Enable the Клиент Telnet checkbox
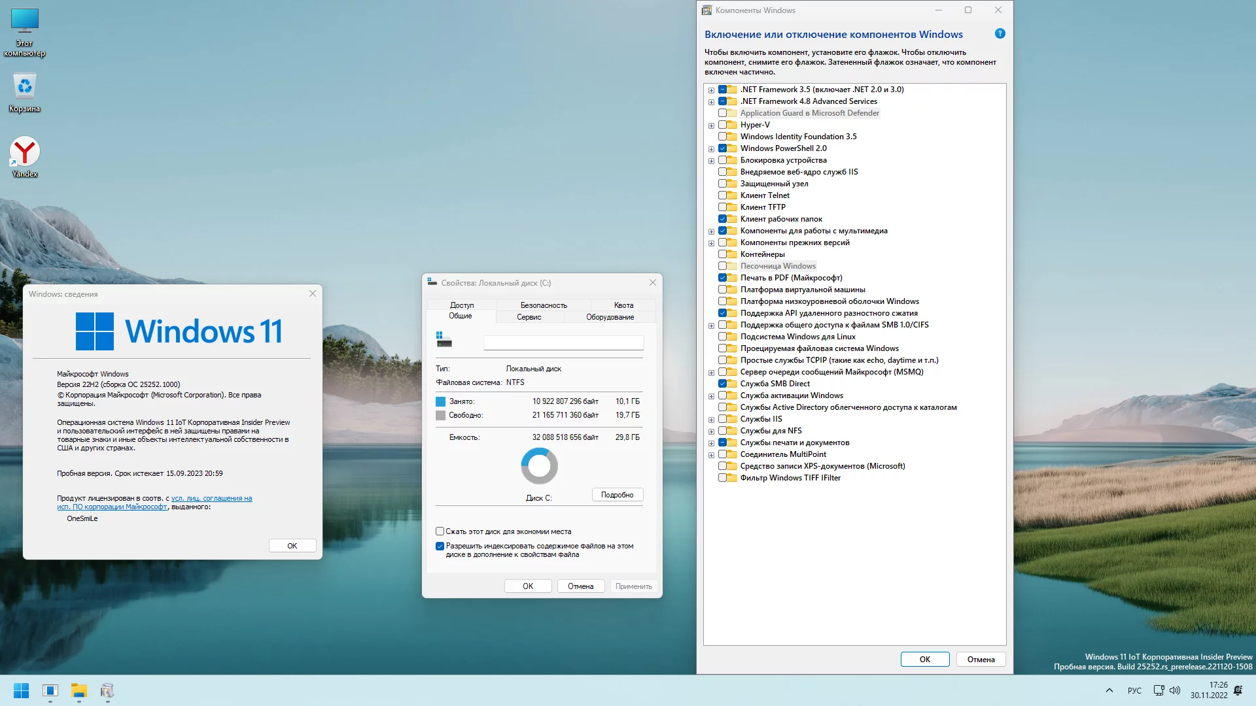 point(722,195)
